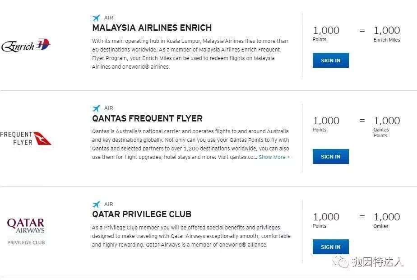Expand Qantas description with Show More
Screen dimensions: 417x280
click(x=274, y=157)
